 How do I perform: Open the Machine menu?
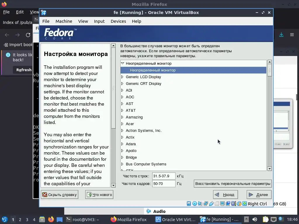click(64, 21)
